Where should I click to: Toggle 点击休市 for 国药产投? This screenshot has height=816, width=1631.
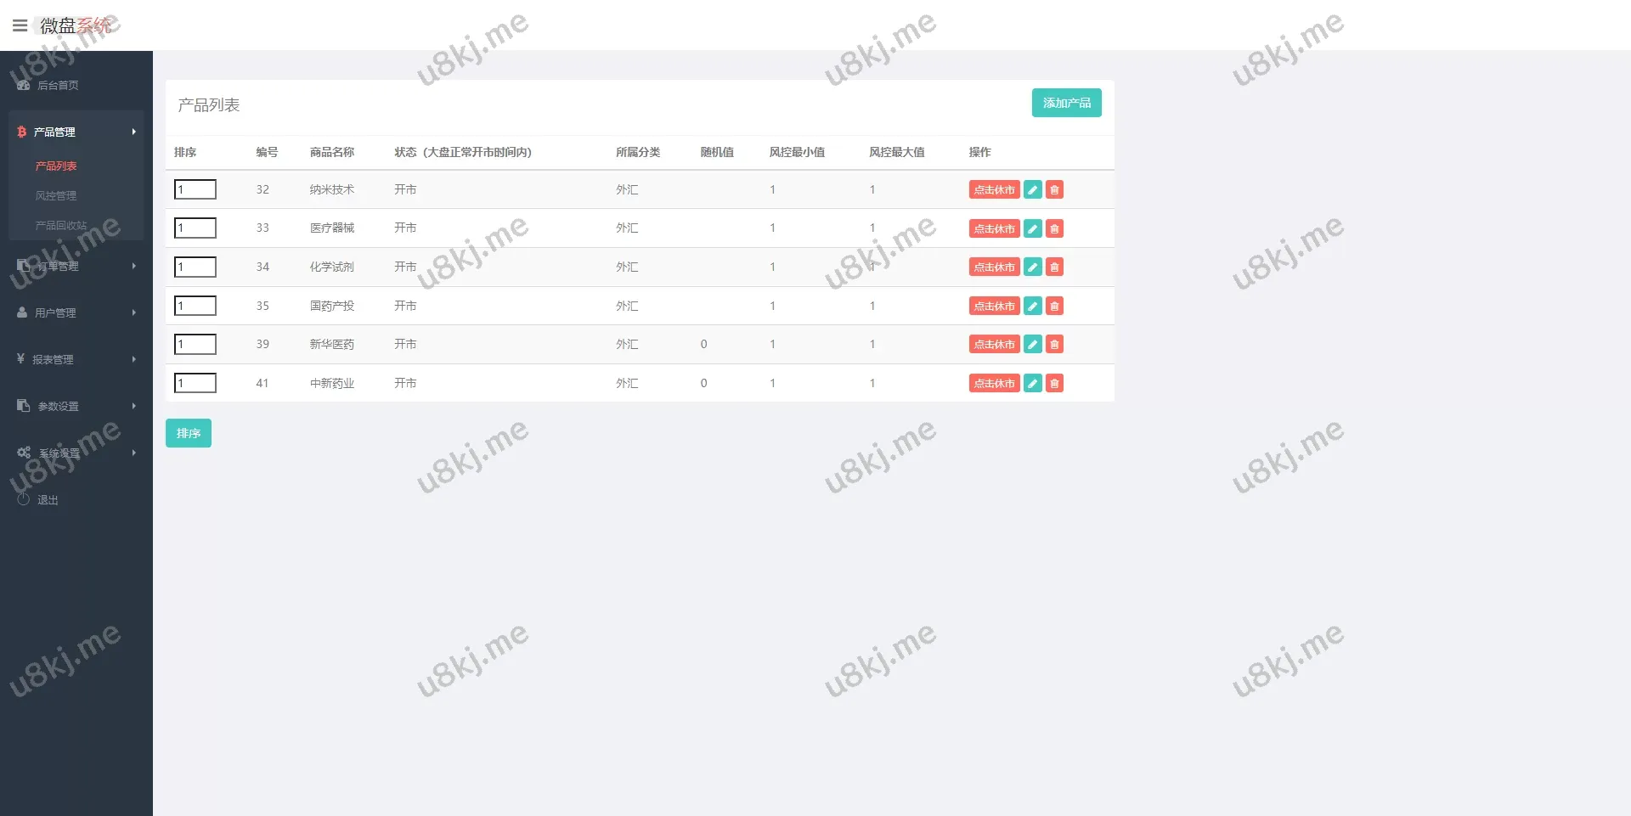coord(994,306)
